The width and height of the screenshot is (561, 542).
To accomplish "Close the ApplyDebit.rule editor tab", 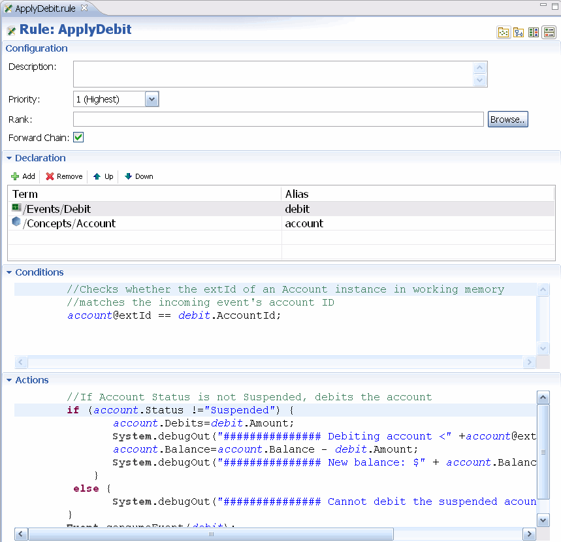I will [84, 7].
